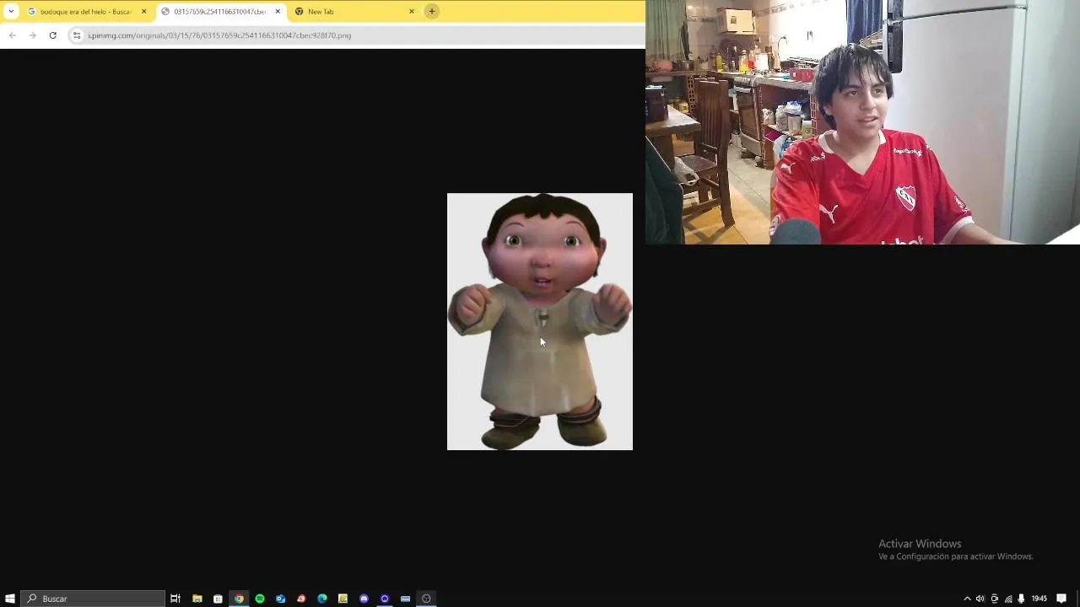Open a new tab with the plus button
The width and height of the screenshot is (1080, 607).
click(431, 11)
